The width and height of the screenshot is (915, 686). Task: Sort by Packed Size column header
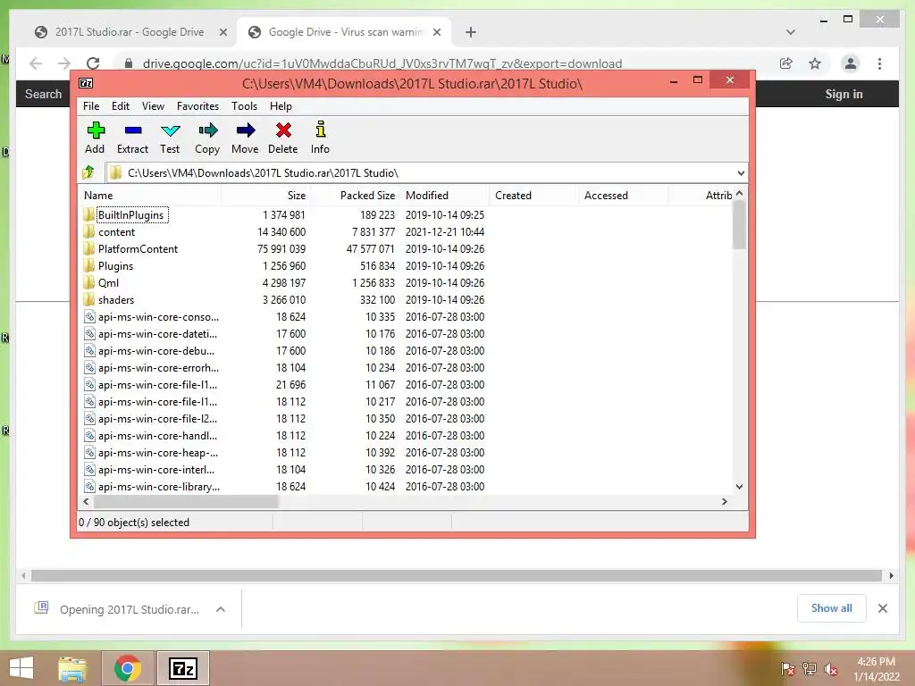click(356, 196)
